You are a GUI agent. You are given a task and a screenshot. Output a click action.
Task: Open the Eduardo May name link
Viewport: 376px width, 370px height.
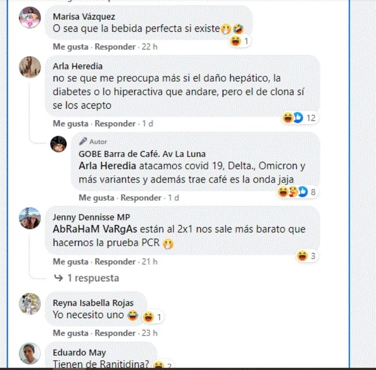click(x=79, y=352)
